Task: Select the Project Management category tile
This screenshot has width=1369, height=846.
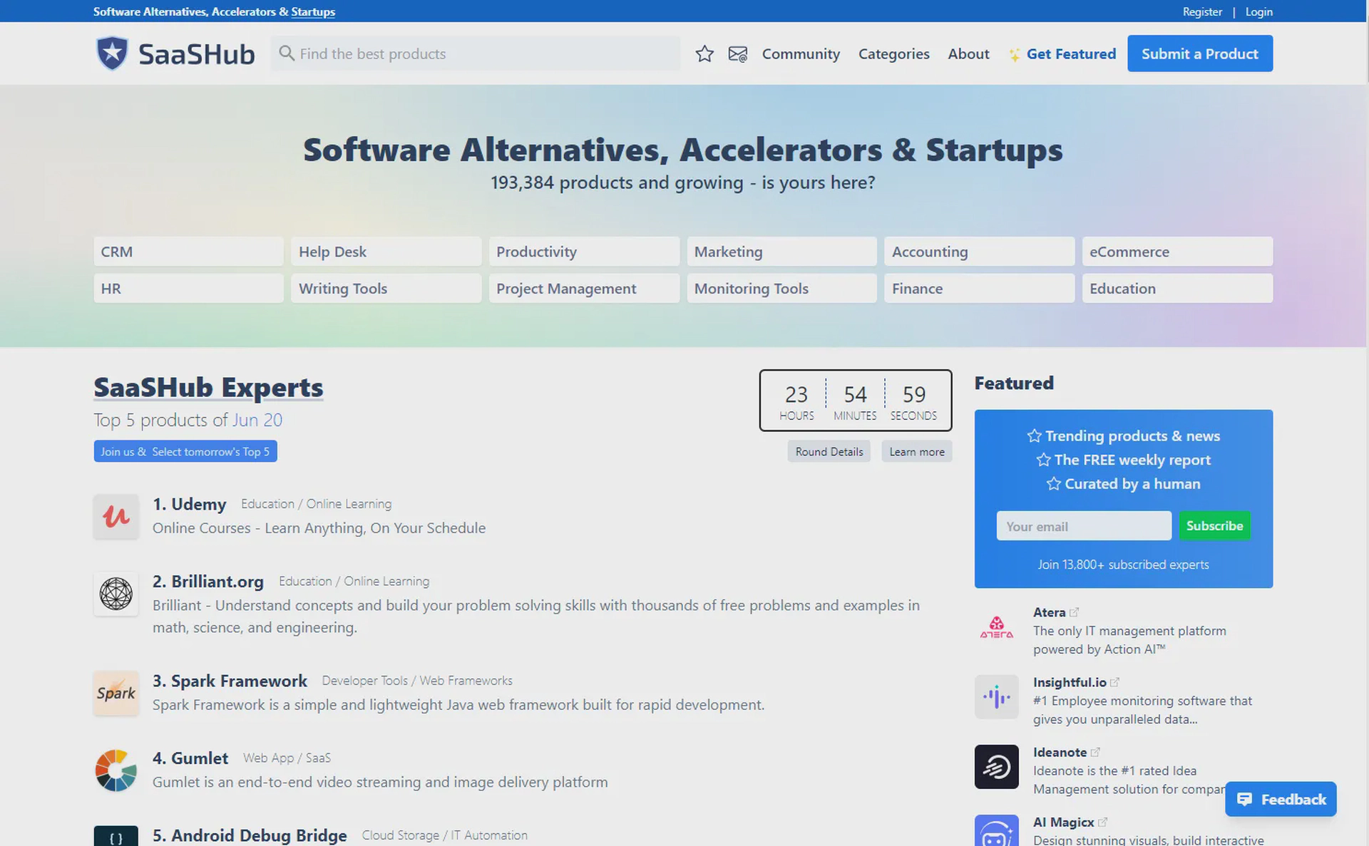Action: click(x=584, y=289)
